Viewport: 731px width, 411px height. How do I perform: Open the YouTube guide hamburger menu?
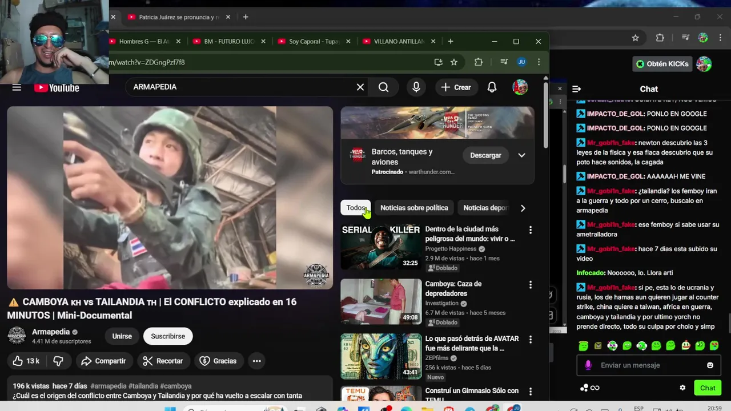17,87
